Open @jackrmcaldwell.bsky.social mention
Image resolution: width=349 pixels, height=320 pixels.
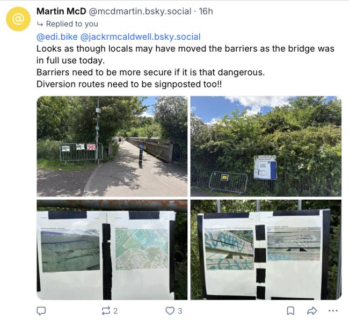pyautogui.click(x=140, y=37)
